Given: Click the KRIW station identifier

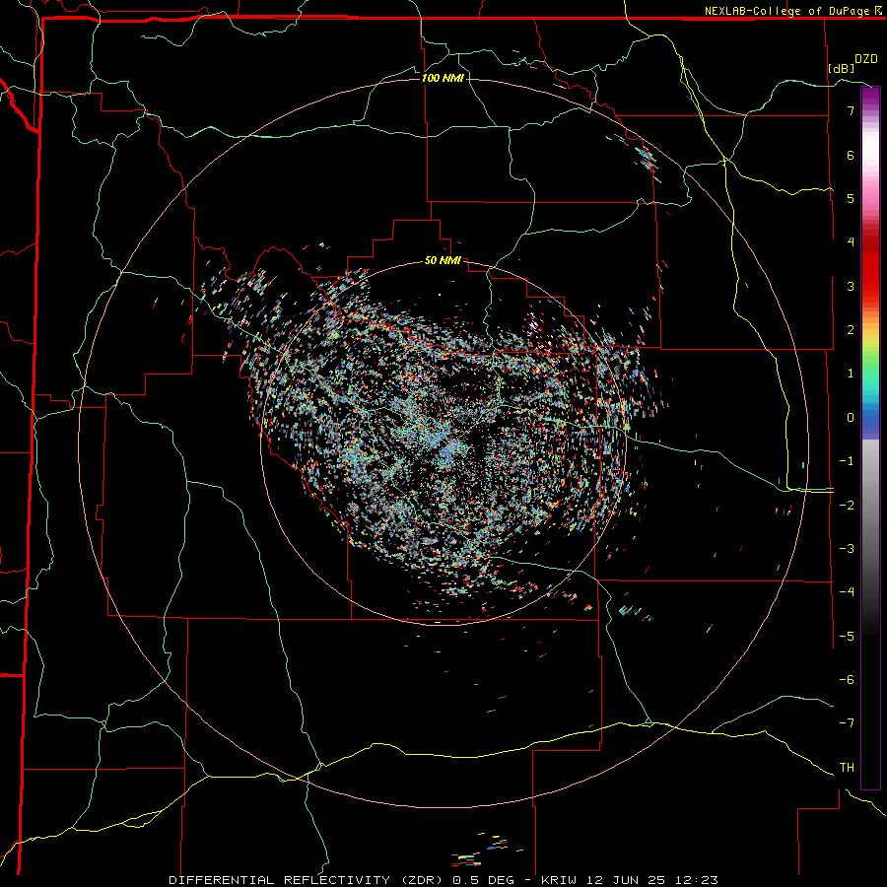Looking at the screenshot, I should click(x=559, y=880).
